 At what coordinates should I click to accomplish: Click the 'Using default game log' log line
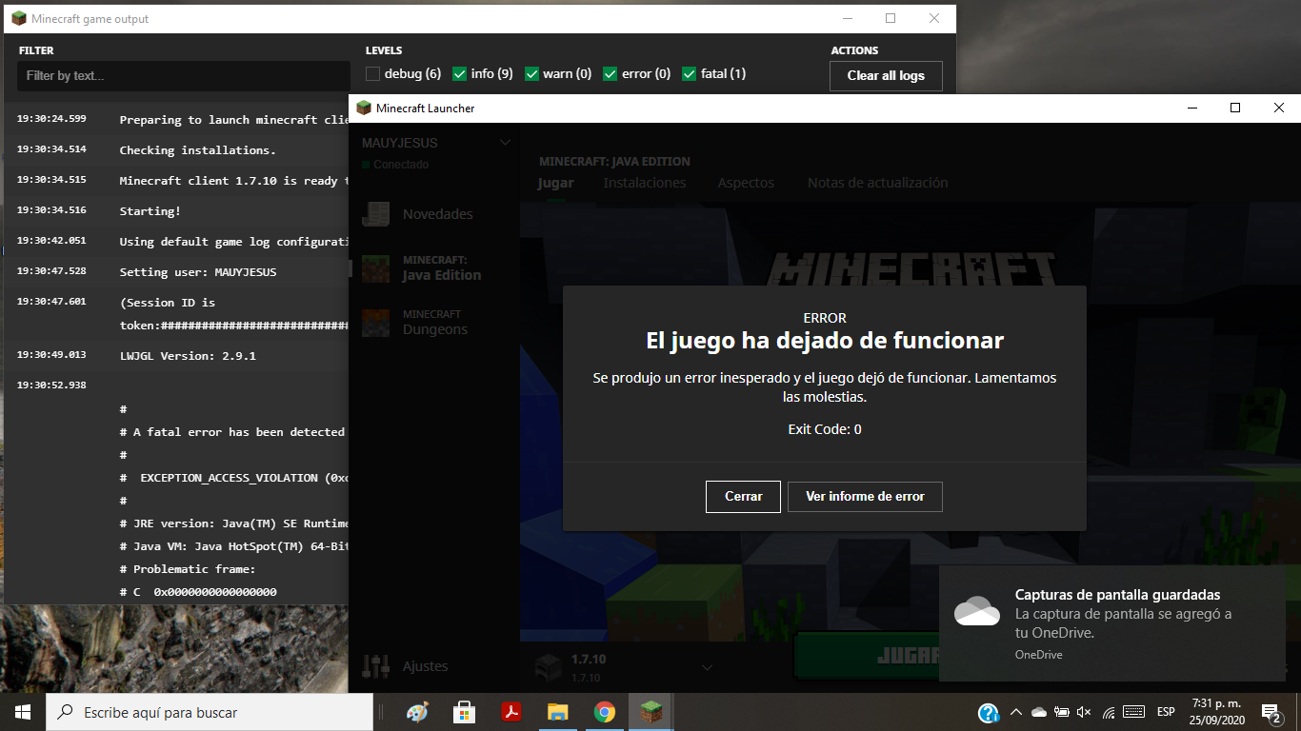tap(233, 242)
